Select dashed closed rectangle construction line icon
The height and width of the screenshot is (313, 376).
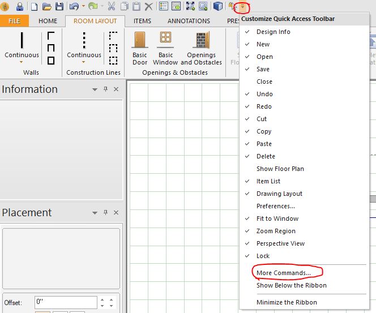point(113,61)
